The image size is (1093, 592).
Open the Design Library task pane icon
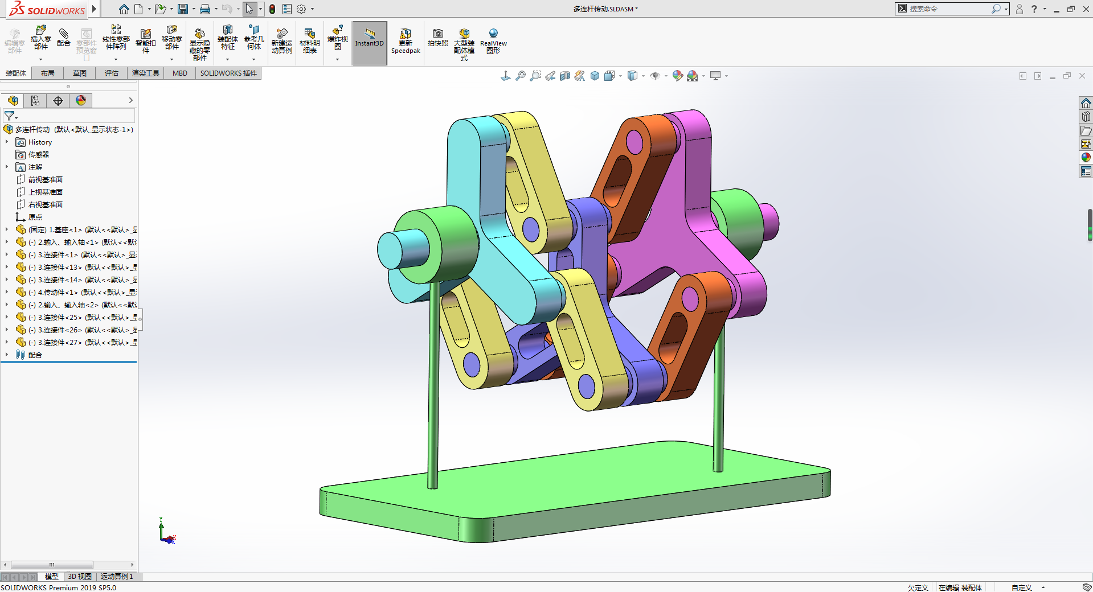point(1086,117)
